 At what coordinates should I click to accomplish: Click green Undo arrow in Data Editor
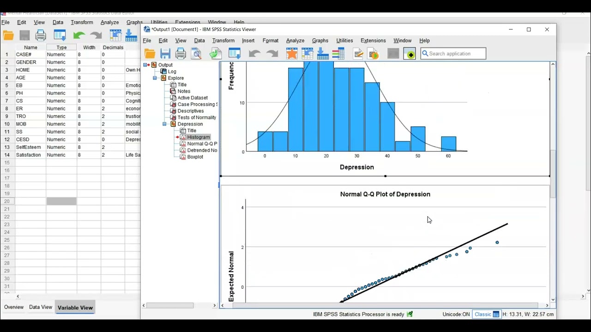pyautogui.click(x=79, y=36)
